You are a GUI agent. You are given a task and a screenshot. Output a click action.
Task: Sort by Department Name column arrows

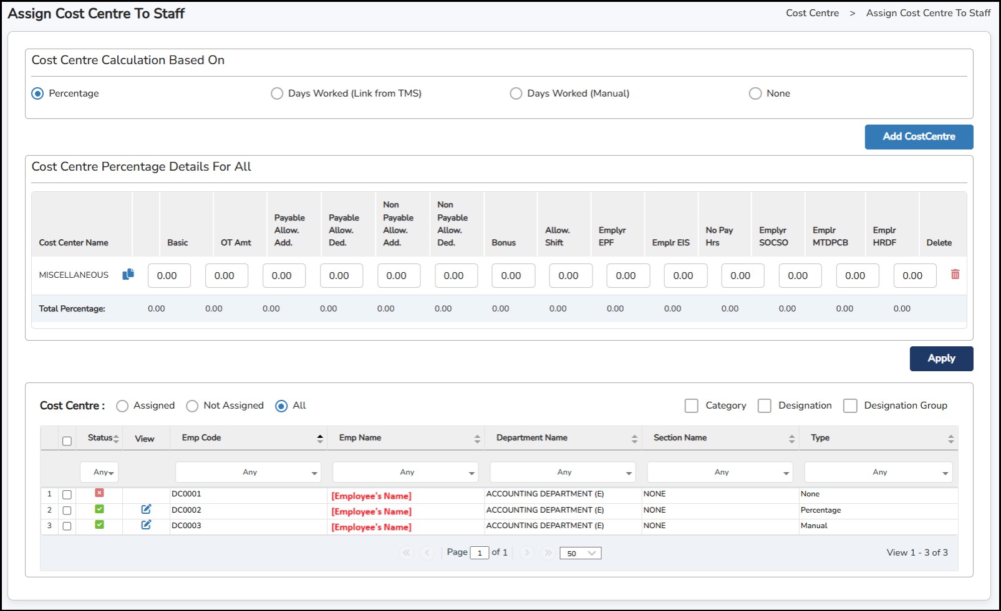pos(634,438)
